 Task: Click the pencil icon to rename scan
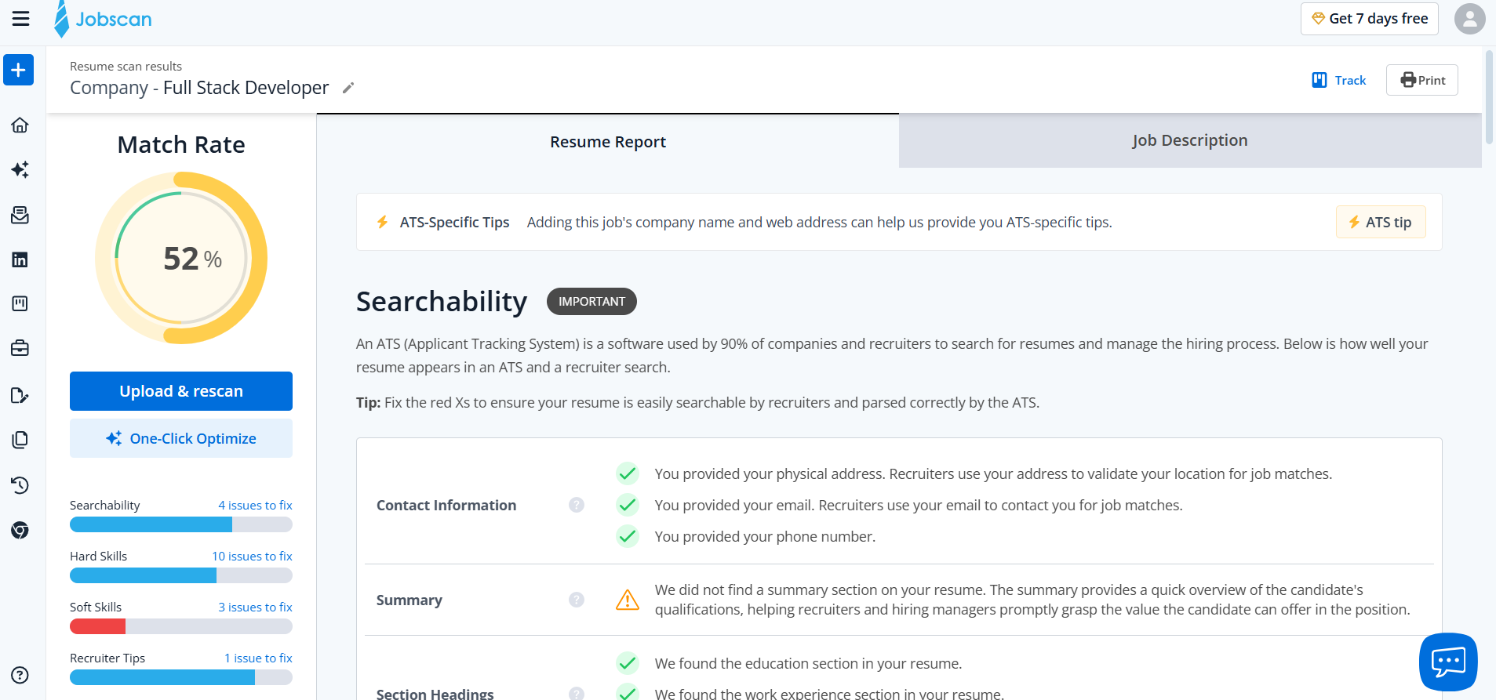coord(348,88)
